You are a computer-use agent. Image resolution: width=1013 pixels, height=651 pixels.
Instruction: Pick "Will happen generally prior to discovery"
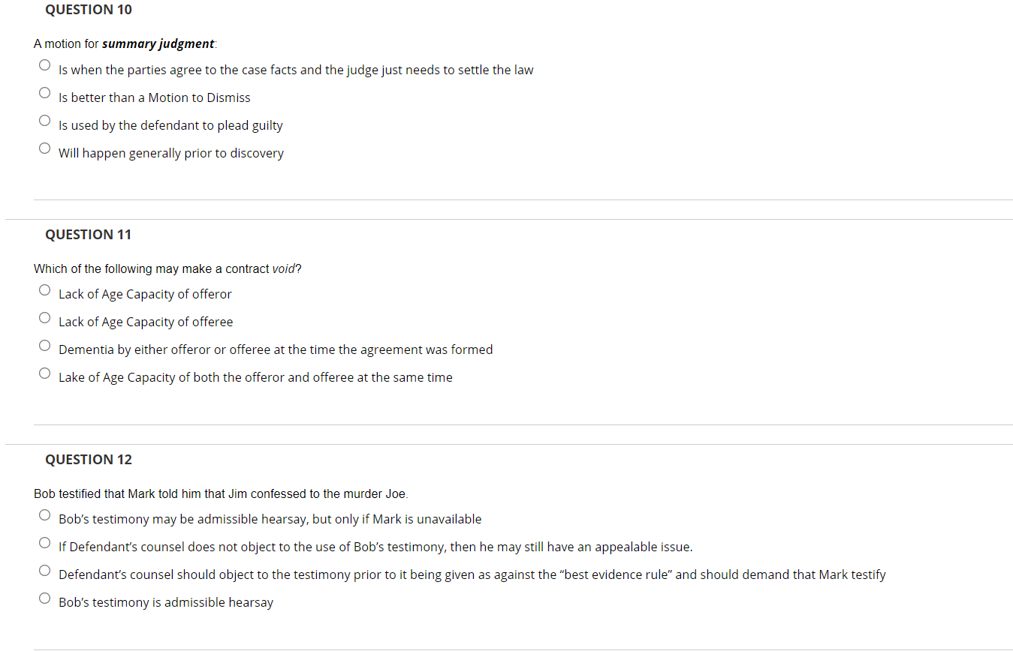pyautogui.click(x=44, y=148)
